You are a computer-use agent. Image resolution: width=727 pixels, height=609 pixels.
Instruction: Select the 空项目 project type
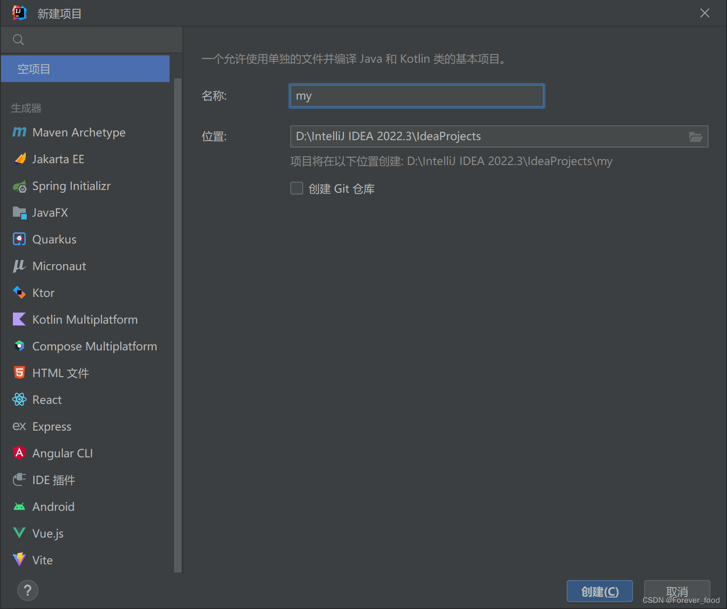tap(85, 69)
